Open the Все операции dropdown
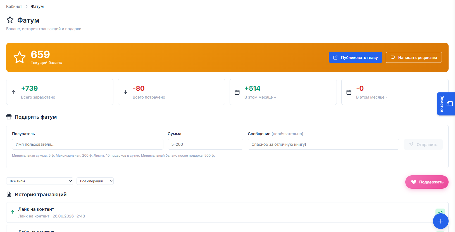This screenshot has width=455, height=232. coord(95,181)
